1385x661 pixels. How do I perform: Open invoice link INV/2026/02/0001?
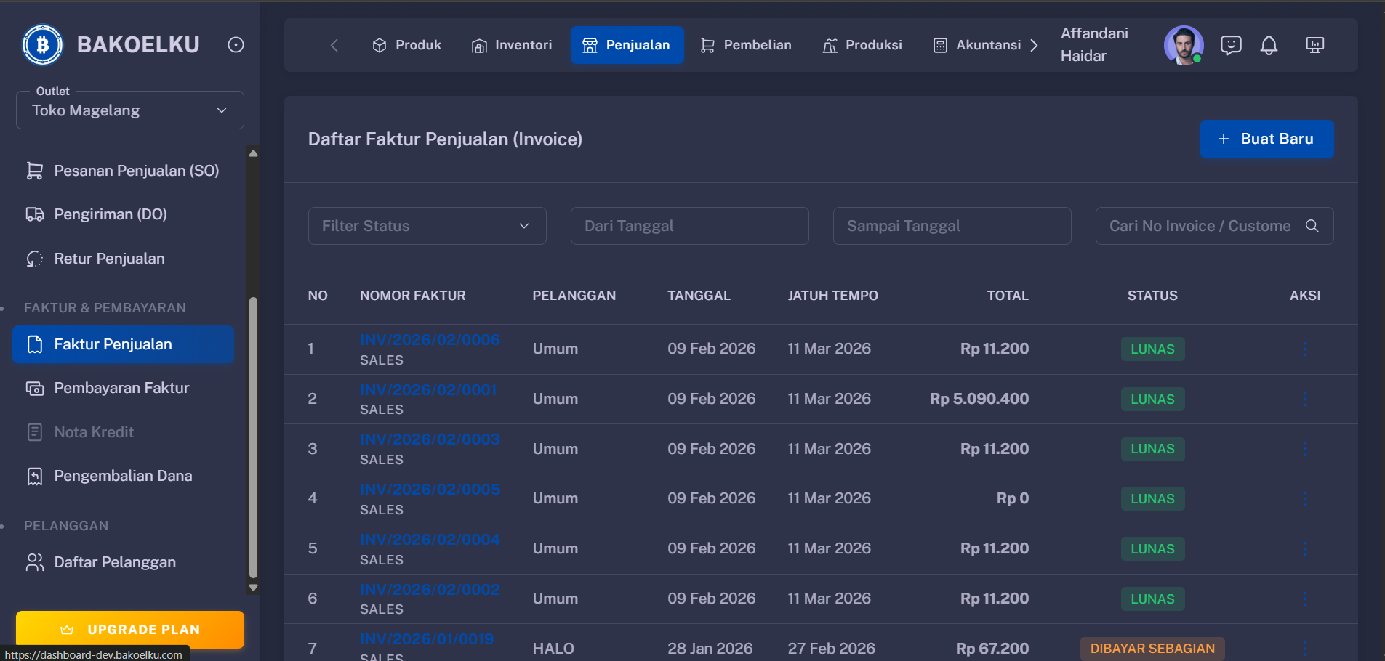click(x=428, y=390)
